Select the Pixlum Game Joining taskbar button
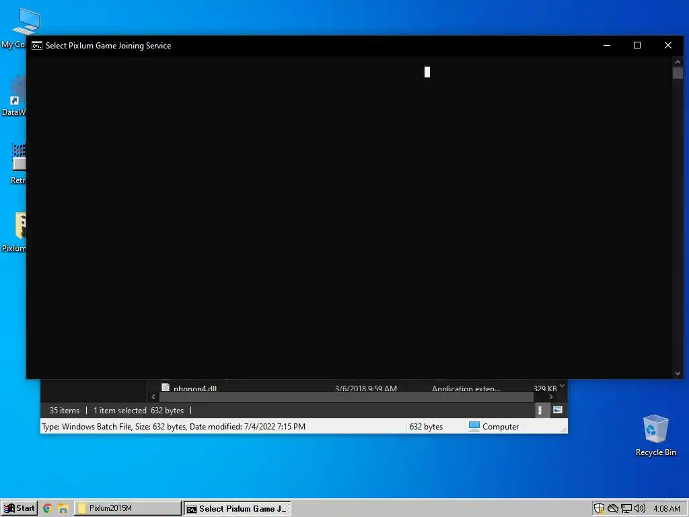This screenshot has width=689, height=517. pos(238,509)
